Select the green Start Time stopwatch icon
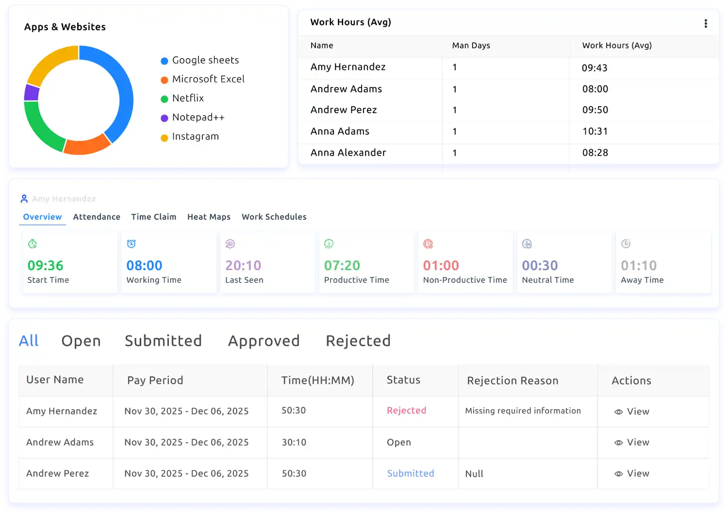The width and height of the screenshot is (728, 515). 32,244
